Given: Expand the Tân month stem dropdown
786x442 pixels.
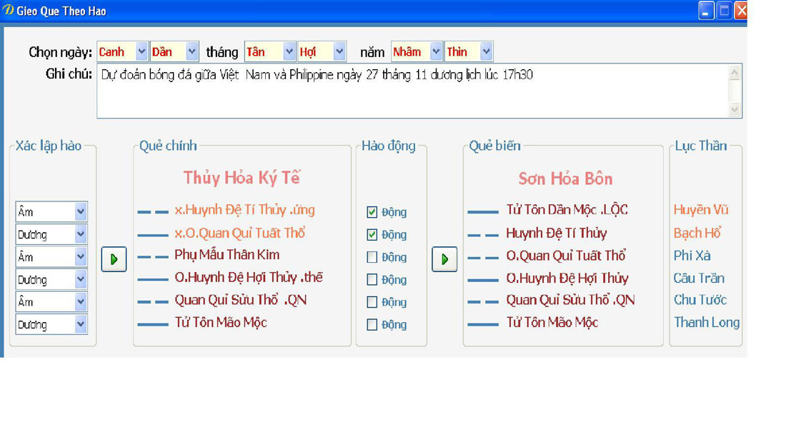Looking at the screenshot, I should 289,51.
